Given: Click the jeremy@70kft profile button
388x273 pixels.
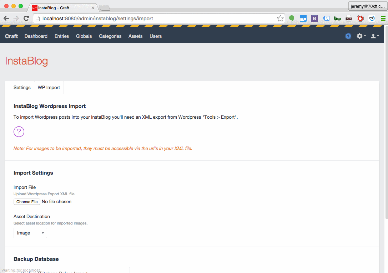Looking at the screenshot, I should (x=368, y=6).
